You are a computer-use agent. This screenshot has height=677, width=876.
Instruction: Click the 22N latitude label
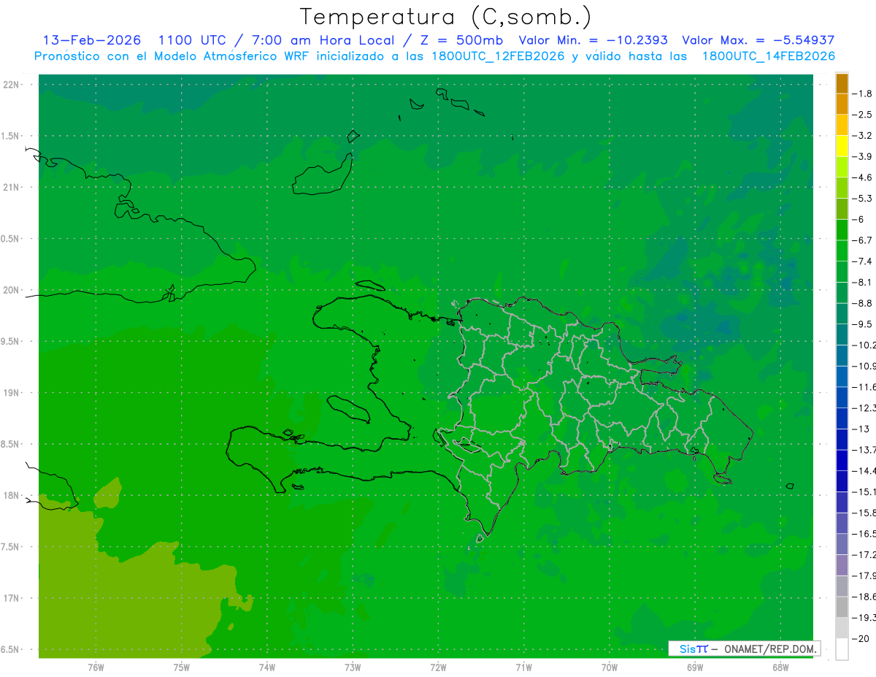(x=12, y=84)
